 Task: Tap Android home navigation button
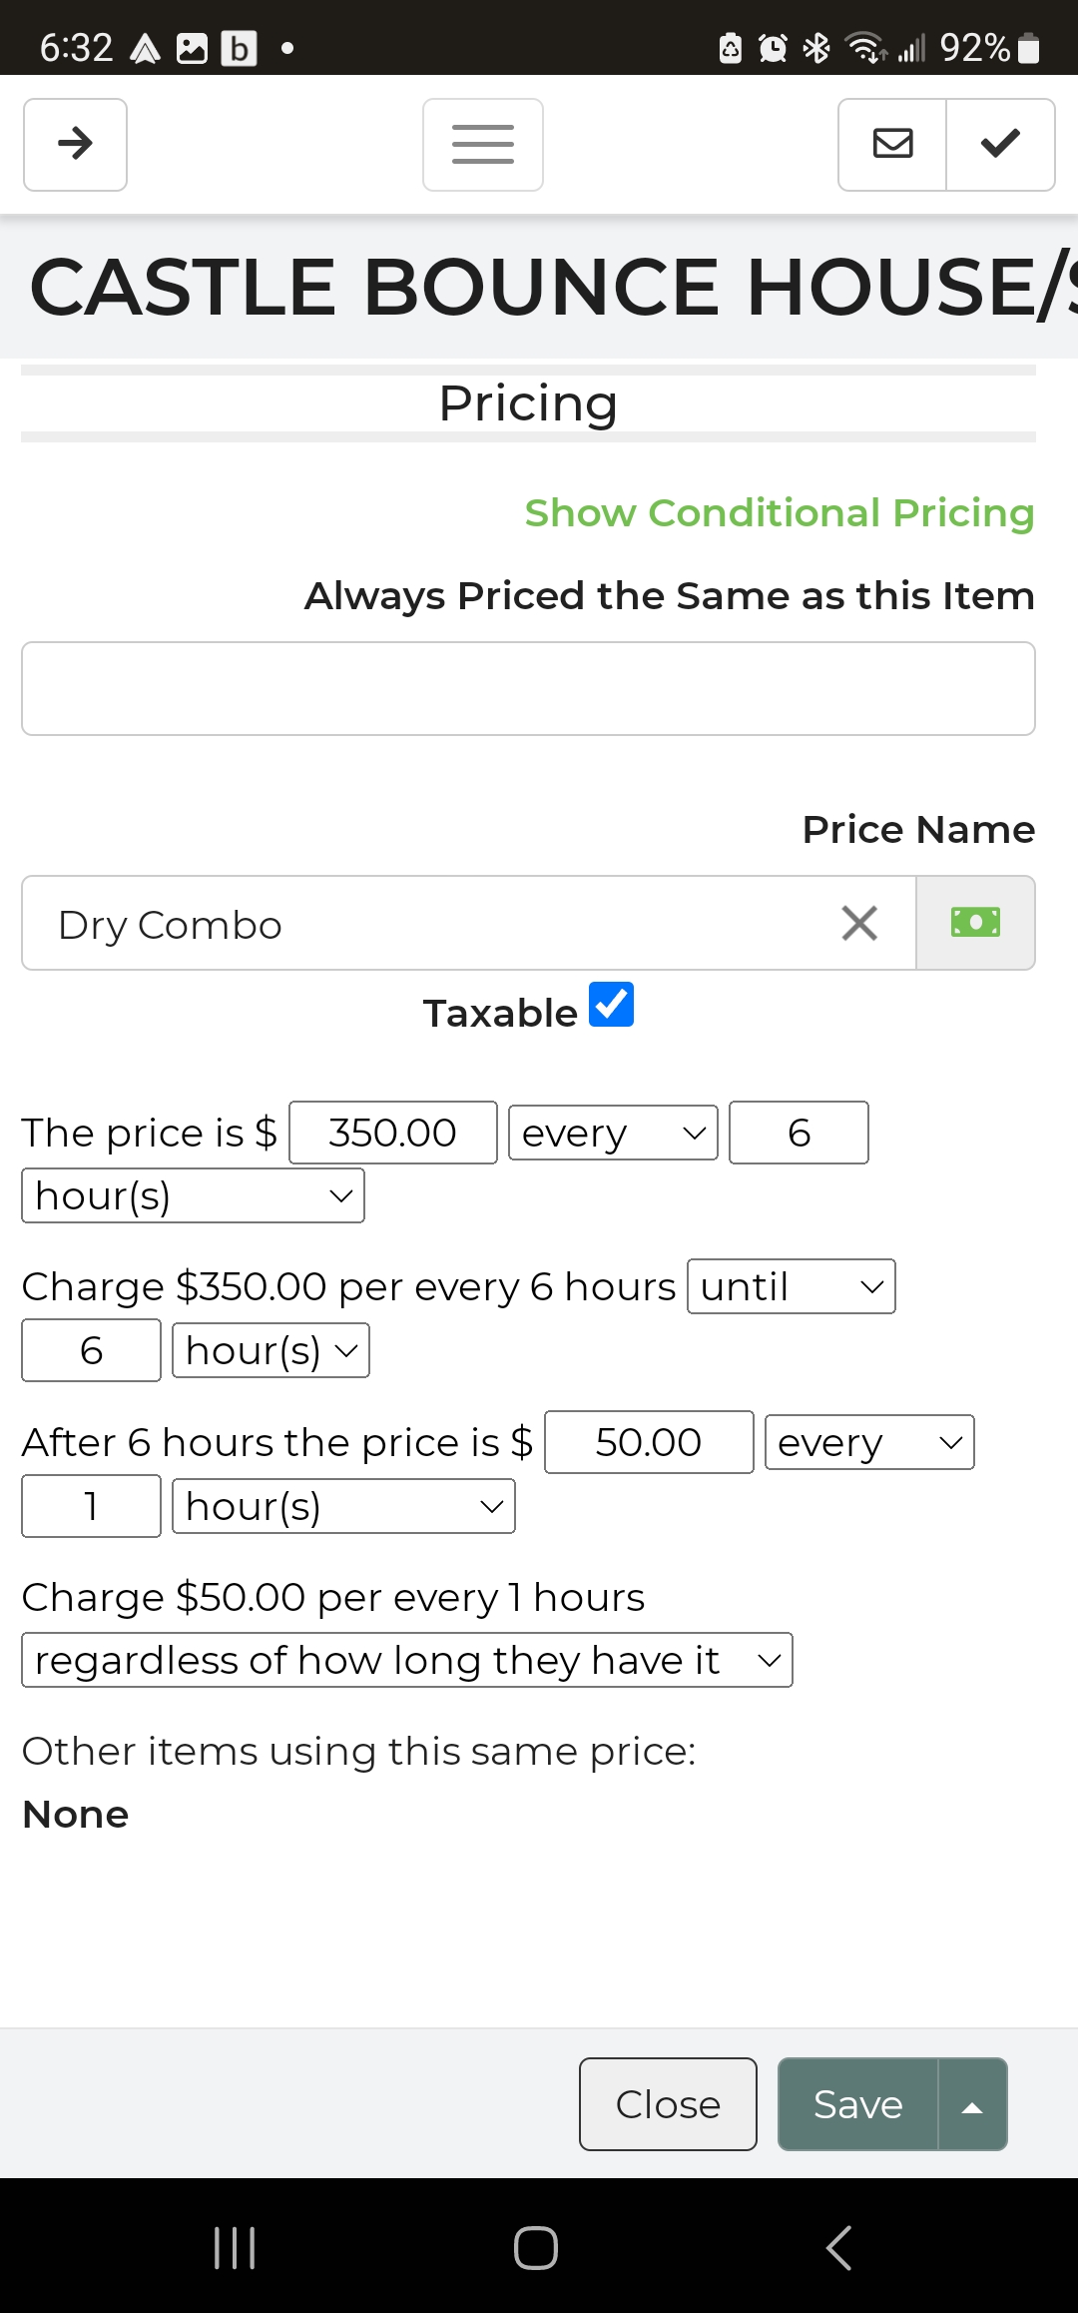pyautogui.click(x=536, y=2248)
